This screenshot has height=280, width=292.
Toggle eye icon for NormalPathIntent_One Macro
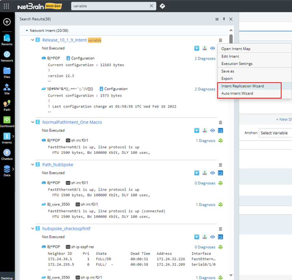tap(213, 131)
